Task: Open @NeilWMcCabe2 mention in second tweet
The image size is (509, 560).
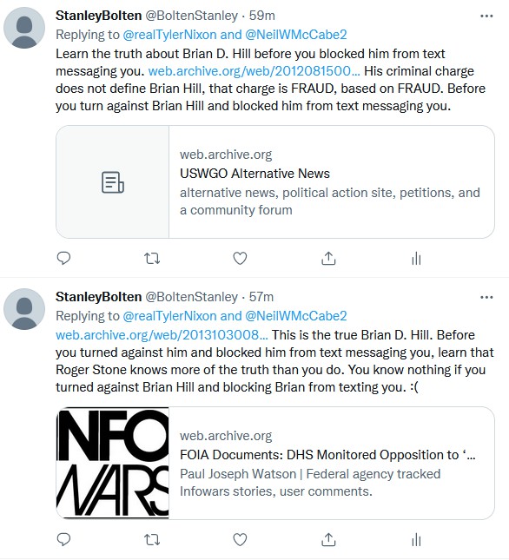Action: pos(295,316)
